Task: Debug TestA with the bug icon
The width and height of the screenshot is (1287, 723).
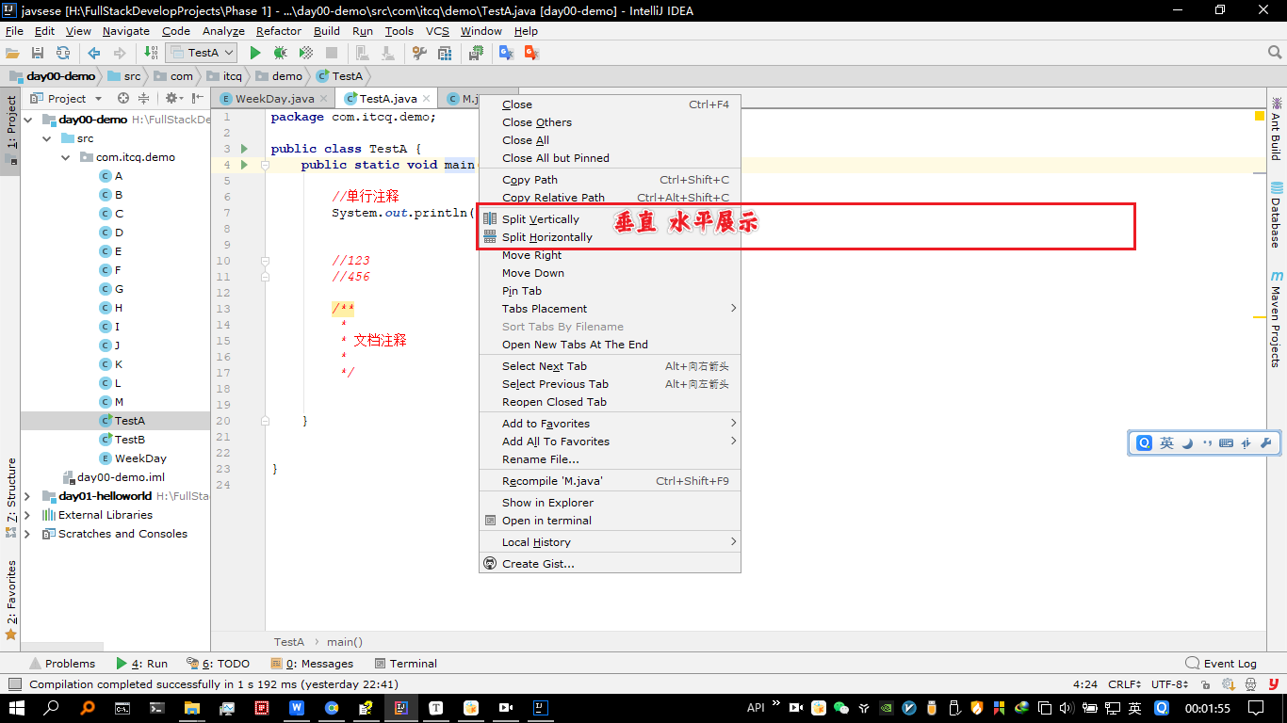Action: 280,53
